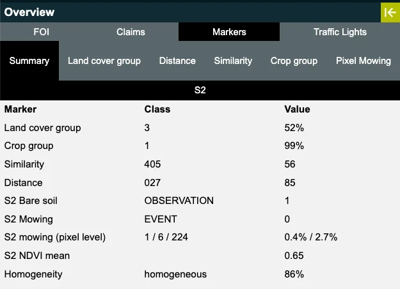Screen dimensions: 400x289
Task: Open the Crop group sub-tab
Action: point(294,61)
